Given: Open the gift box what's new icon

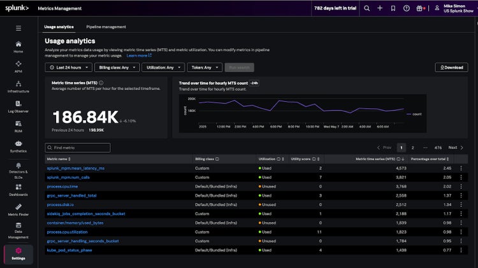Looking at the screenshot, I should [419, 8].
